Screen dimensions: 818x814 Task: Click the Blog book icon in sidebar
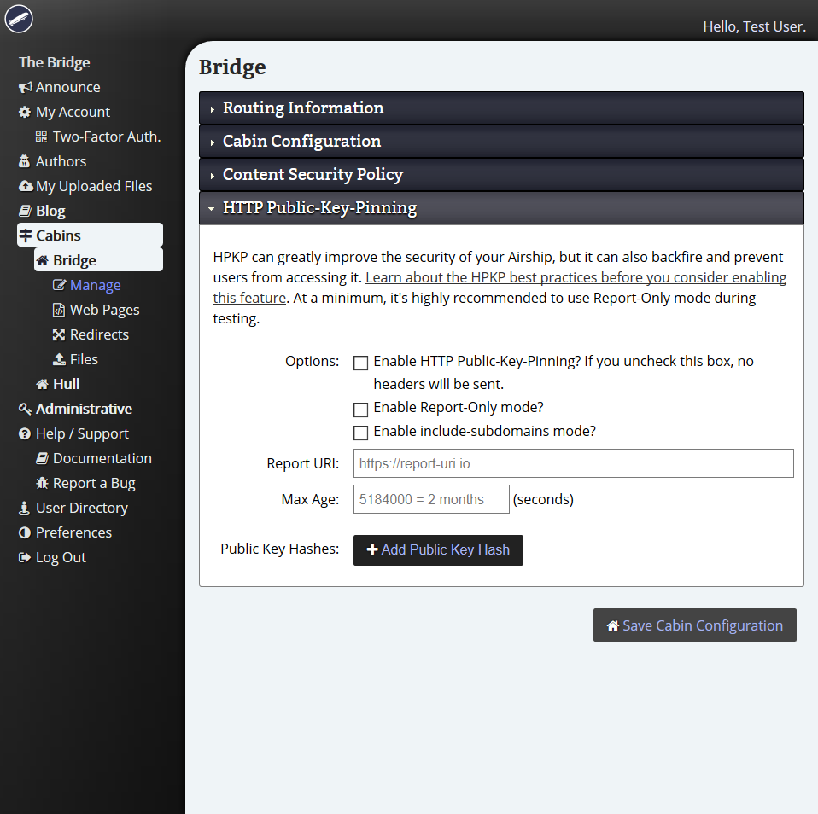[x=24, y=211]
